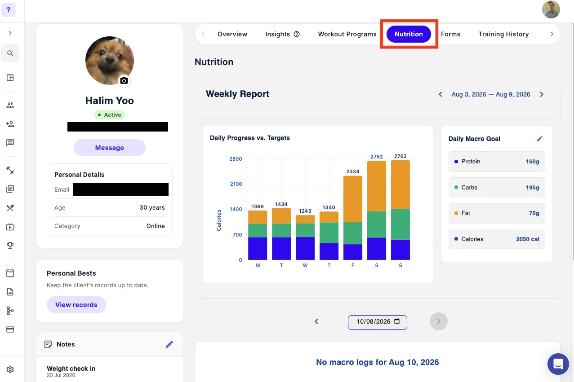The image size is (574, 382).
Task: Switch to the Forms tab
Action: (x=450, y=34)
